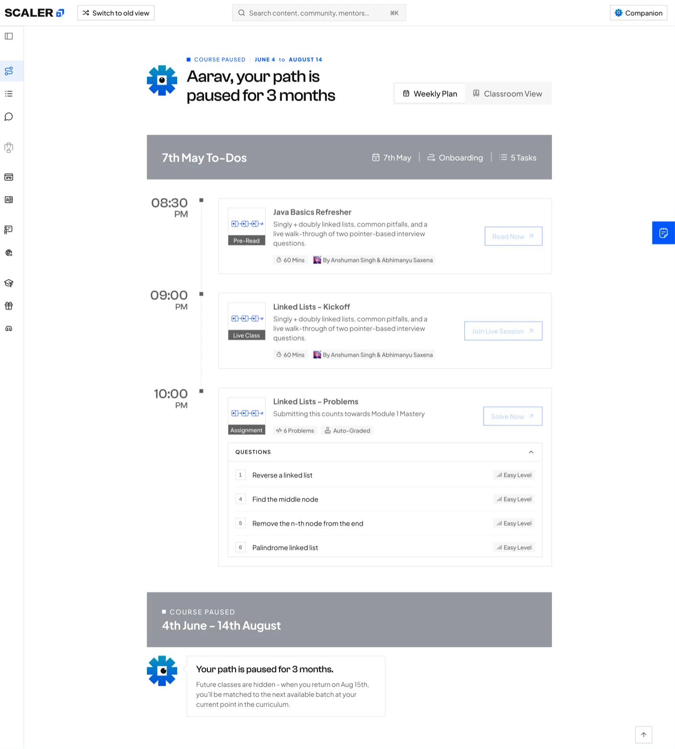Click the 7th May date label

[392, 158]
